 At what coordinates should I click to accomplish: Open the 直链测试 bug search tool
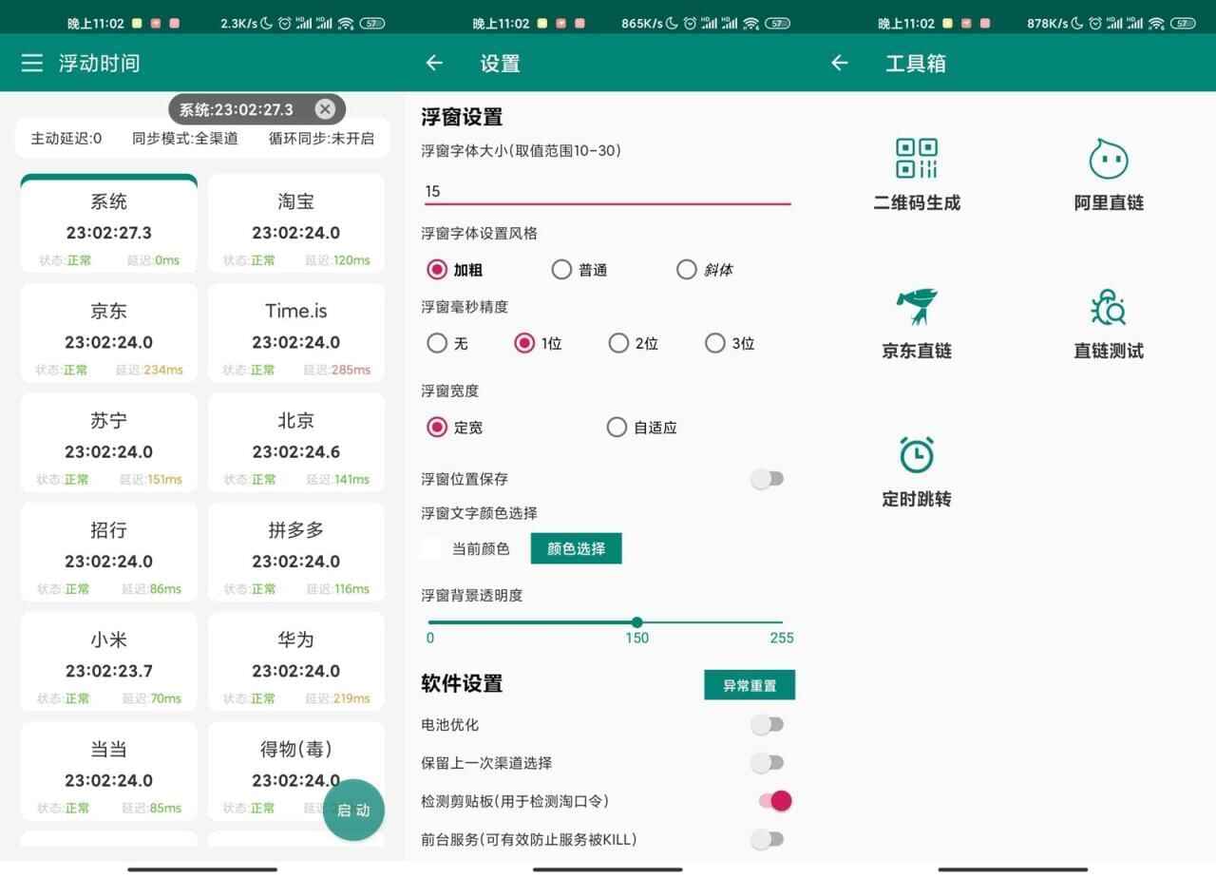click(x=1109, y=323)
